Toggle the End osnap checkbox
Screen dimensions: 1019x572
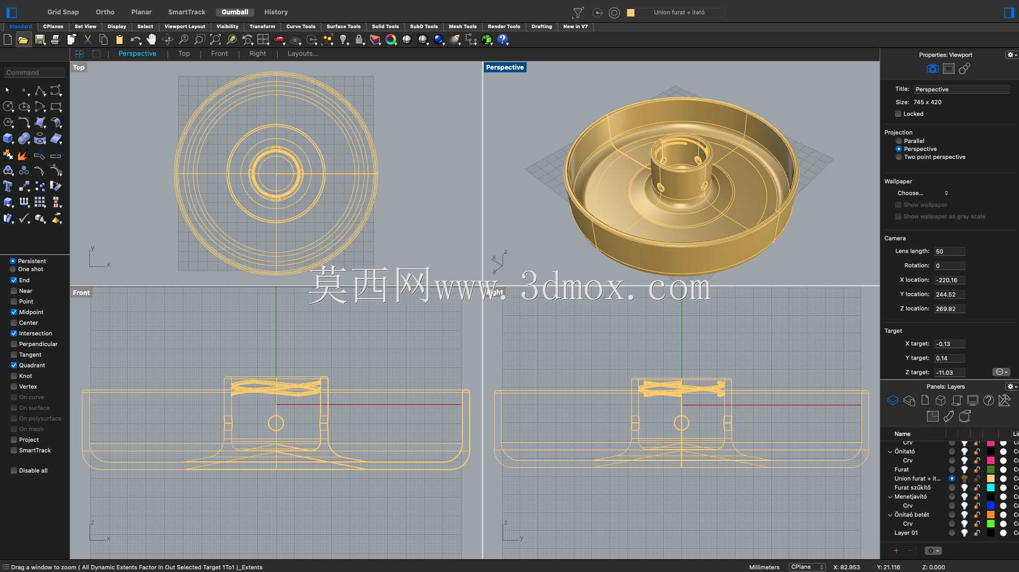[14, 280]
